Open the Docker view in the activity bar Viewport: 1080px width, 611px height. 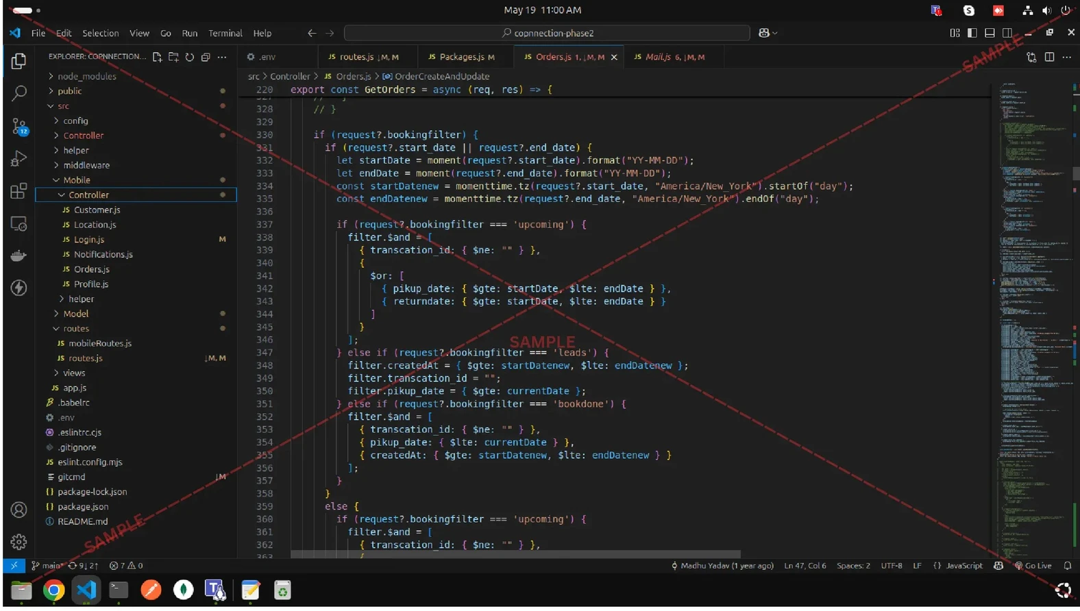point(19,255)
